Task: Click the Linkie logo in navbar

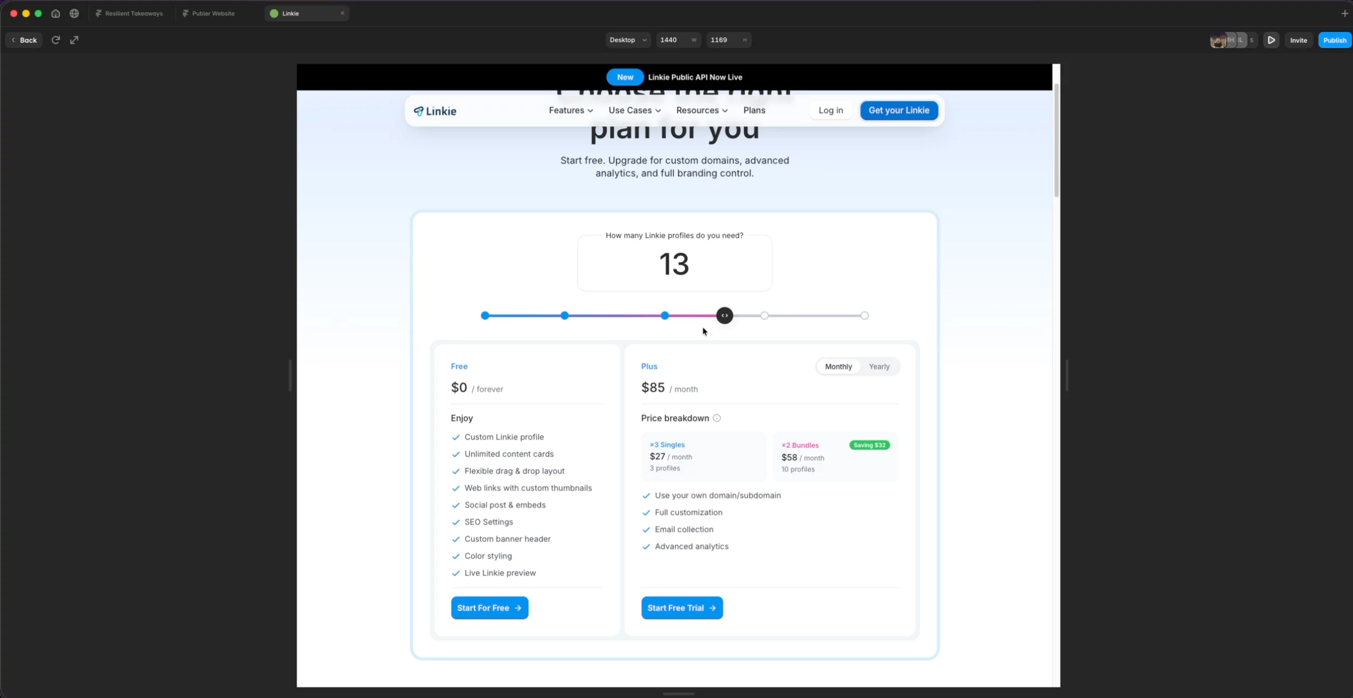Action: point(435,111)
